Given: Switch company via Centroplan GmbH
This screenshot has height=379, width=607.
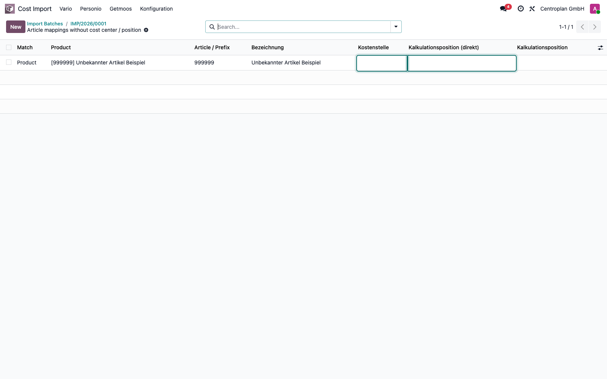Looking at the screenshot, I should click(x=562, y=9).
